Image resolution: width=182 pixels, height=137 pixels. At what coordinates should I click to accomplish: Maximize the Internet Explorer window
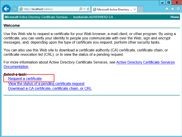point(169,3)
